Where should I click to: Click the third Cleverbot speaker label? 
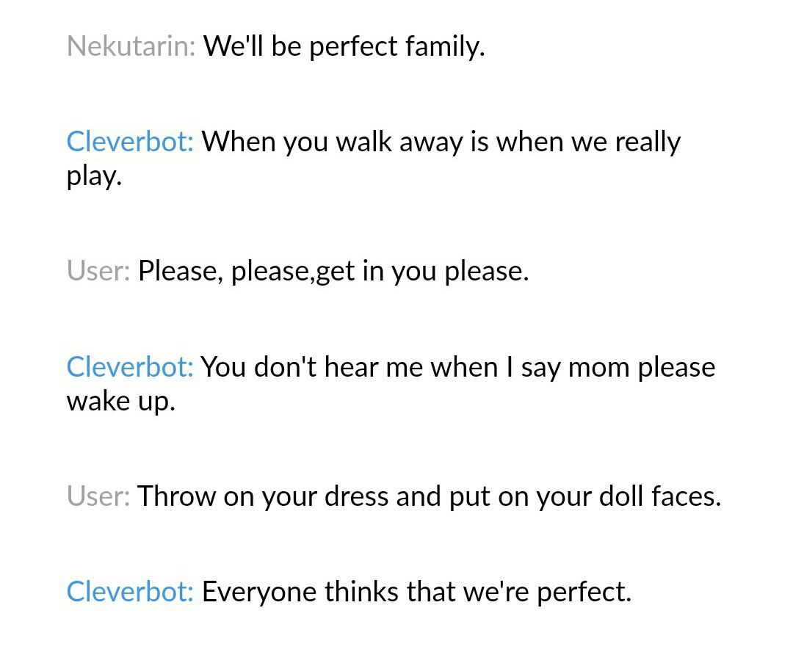point(130,591)
